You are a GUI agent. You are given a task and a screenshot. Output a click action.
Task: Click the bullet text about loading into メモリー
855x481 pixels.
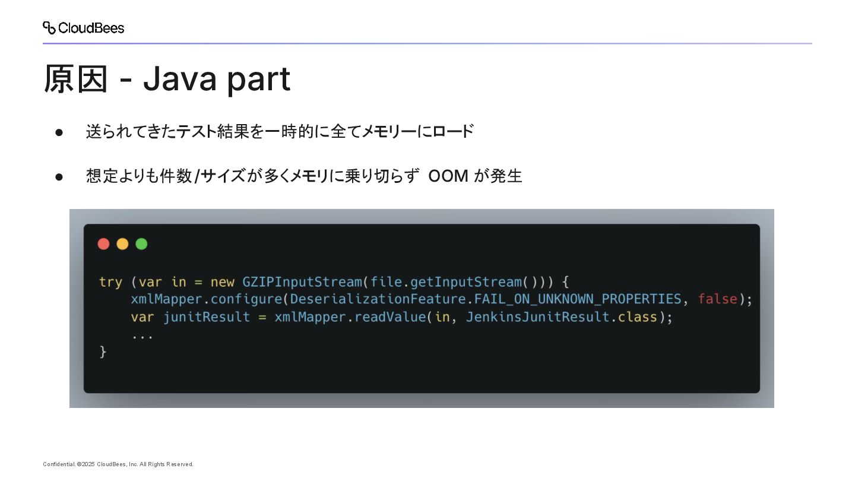[279, 131]
